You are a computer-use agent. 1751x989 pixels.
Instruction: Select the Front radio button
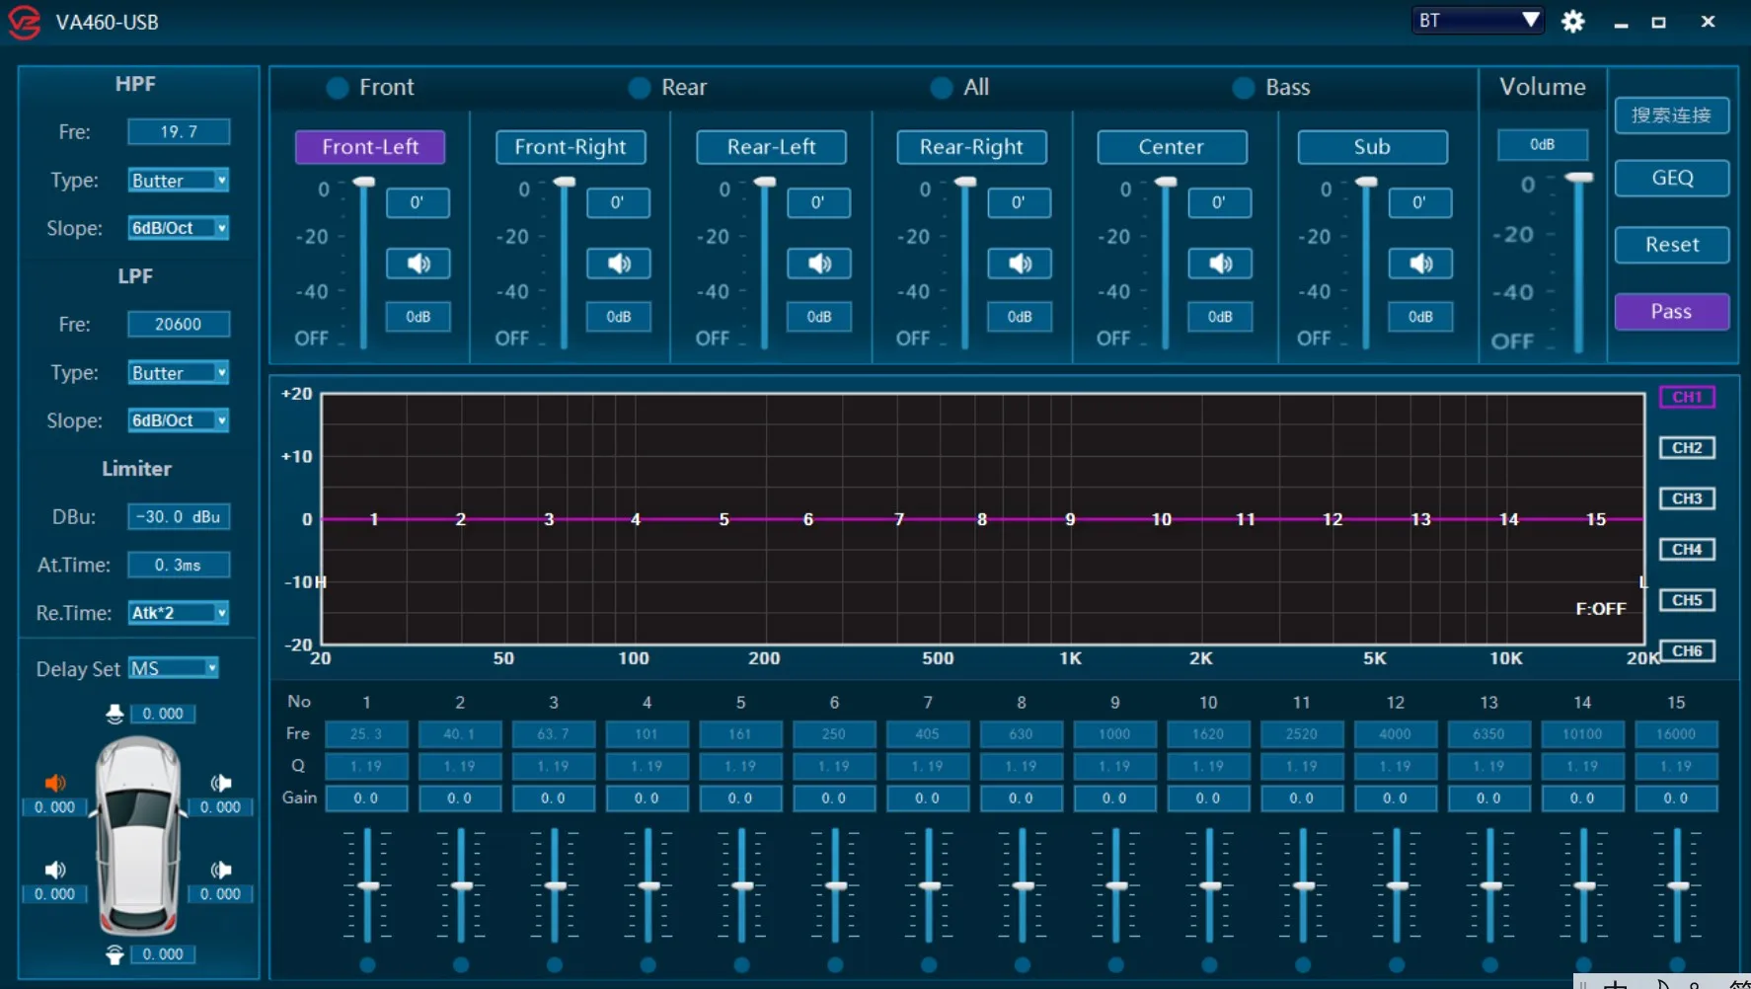[338, 88]
